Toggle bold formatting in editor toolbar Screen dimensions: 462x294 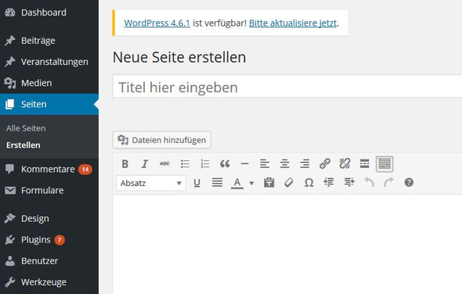(x=125, y=163)
